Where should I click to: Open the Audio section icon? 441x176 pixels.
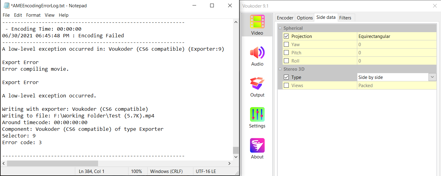(257, 53)
